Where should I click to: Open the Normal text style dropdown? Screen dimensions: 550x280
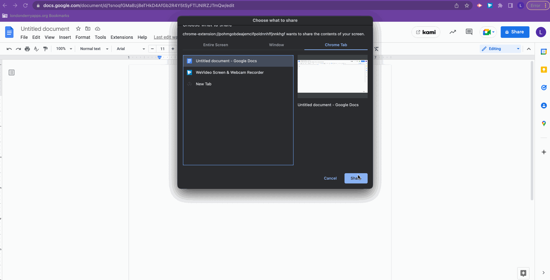(x=94, y=49)
